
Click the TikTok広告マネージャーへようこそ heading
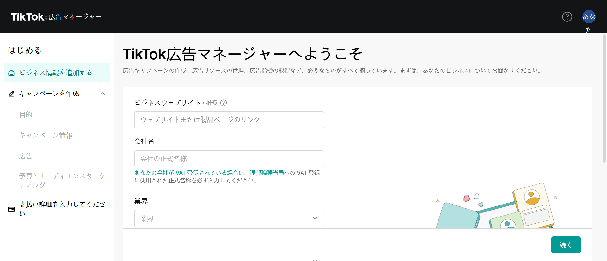[242, 54]
